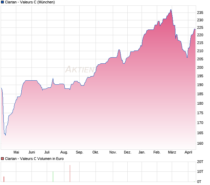Click the 'März' month label
The width and height of the screenshot is (210, 185).
pyautogui.click(x=172, y=152)
